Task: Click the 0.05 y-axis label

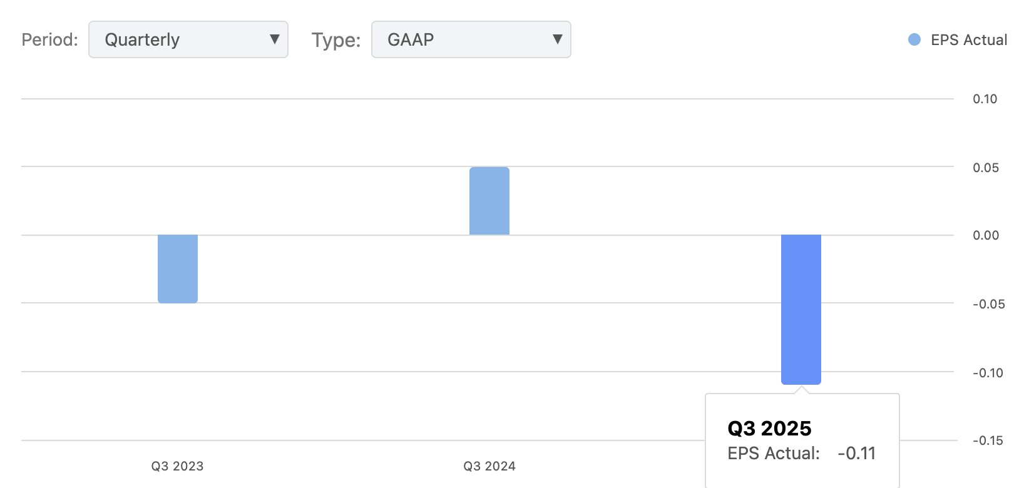Action: coord(985,168)
